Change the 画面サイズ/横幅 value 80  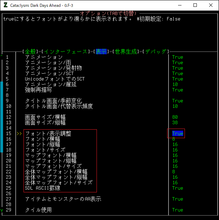coord(175,117)
